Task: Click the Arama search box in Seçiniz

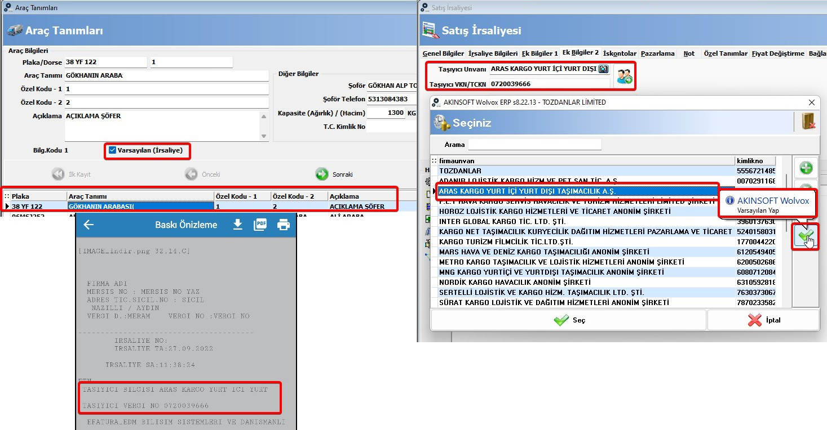Action: click(534, 145)
